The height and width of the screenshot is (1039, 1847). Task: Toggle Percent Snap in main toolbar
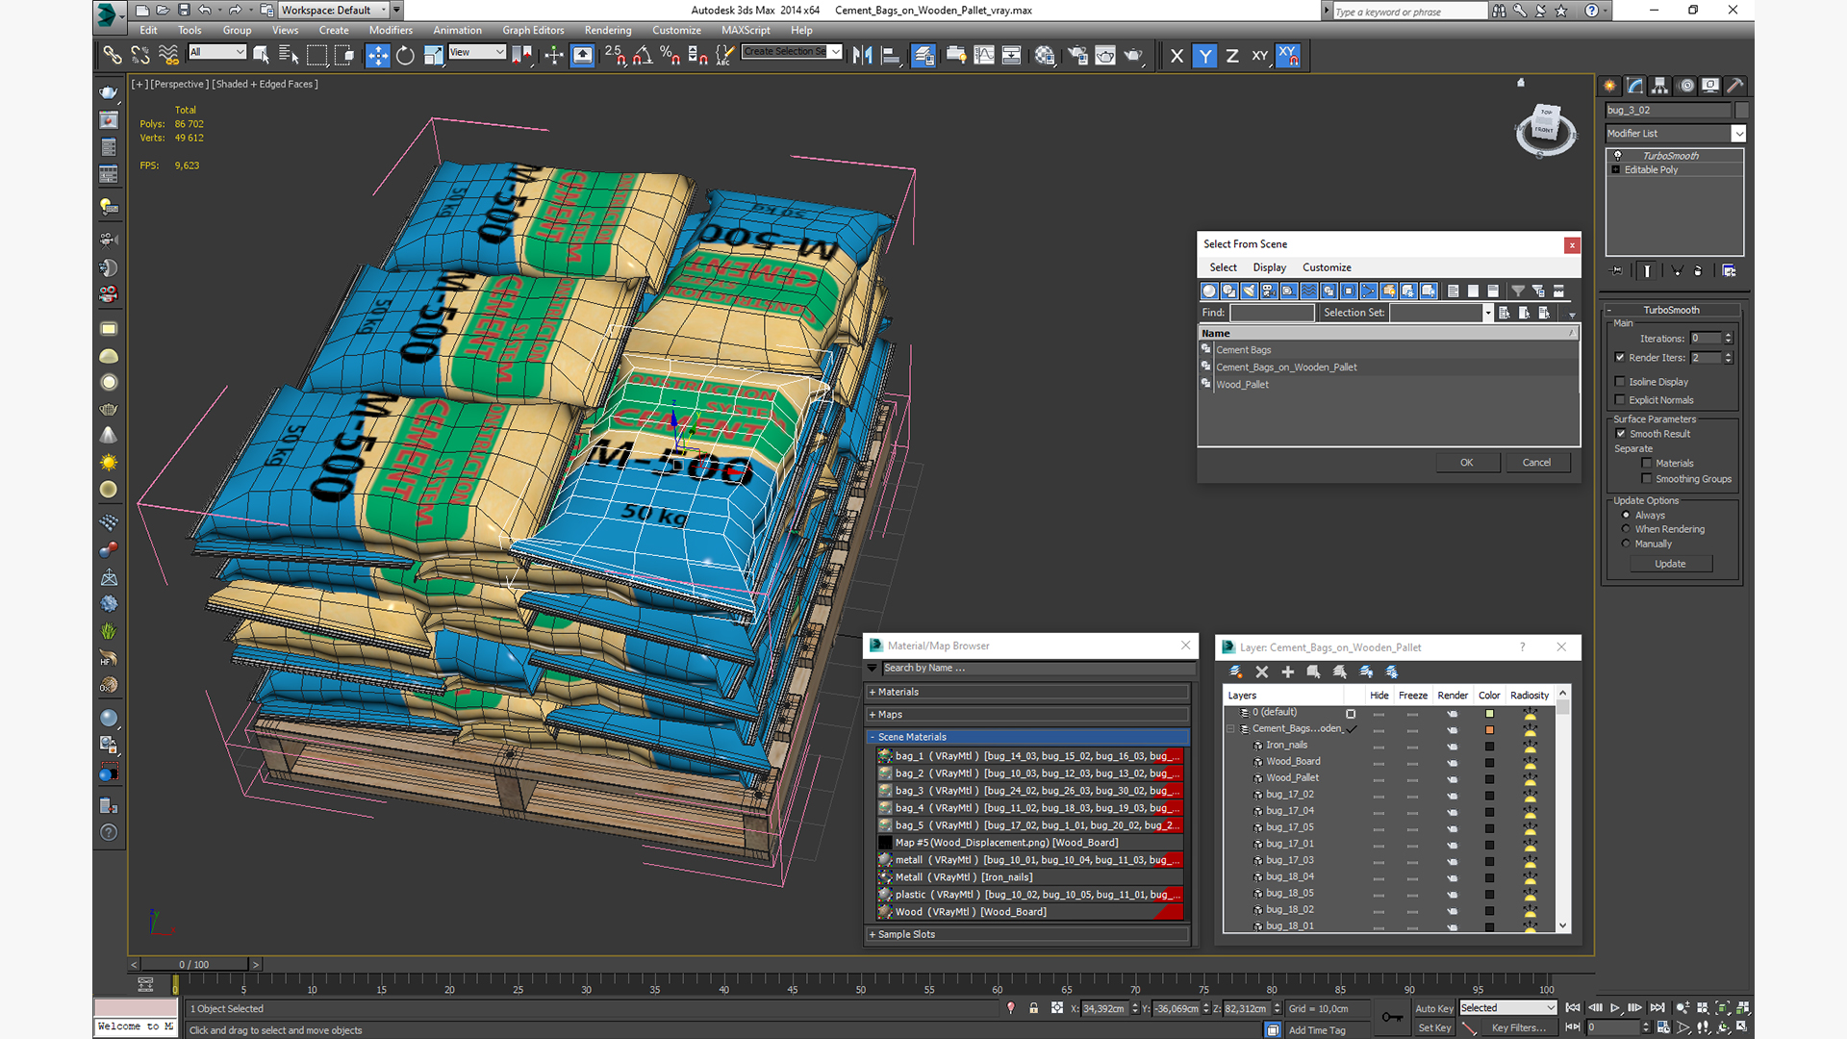pyautogui.click(x=670, y=56)
